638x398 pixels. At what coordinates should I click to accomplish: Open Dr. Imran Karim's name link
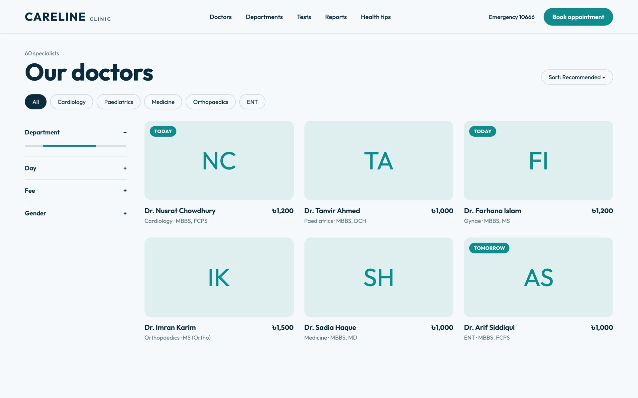[x=170, y=328]
